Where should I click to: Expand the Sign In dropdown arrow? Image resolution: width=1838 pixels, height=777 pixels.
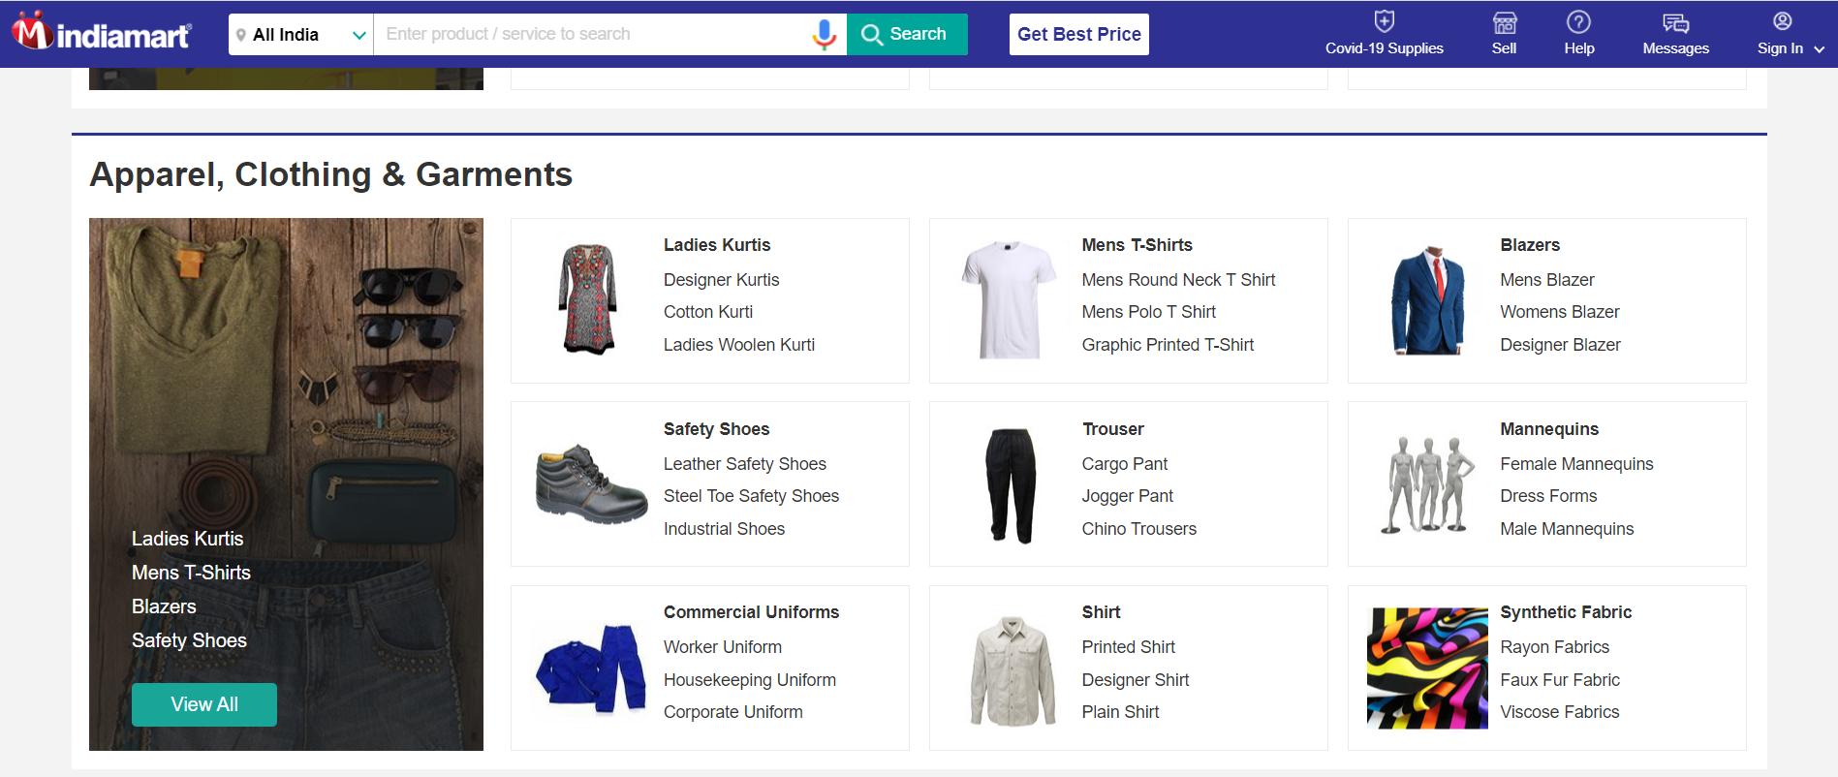(x=1819, y=49)
